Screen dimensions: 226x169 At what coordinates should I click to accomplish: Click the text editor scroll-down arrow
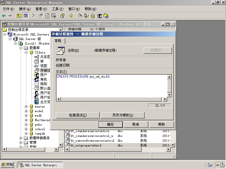point(169,95)
